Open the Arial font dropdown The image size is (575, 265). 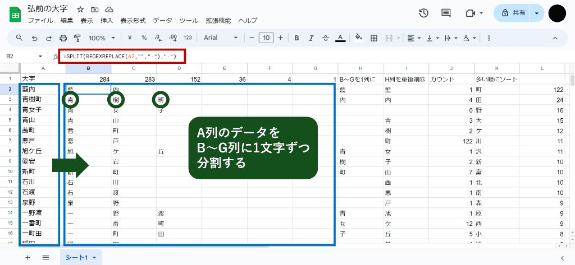click(219, 38)
